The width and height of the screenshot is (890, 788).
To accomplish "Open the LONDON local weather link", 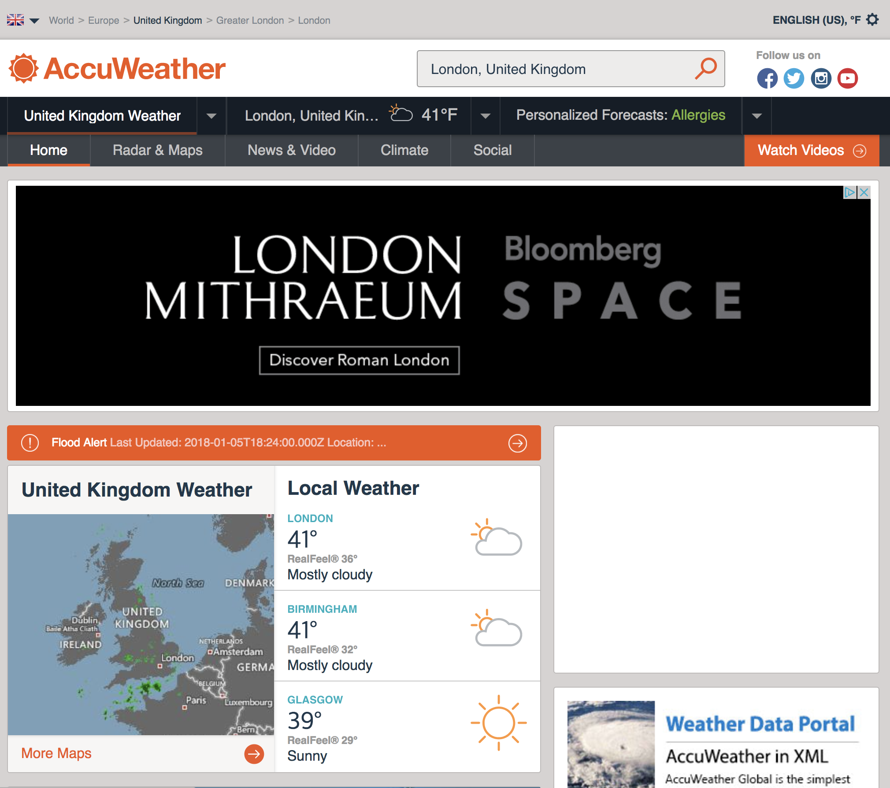I will 310,518.
